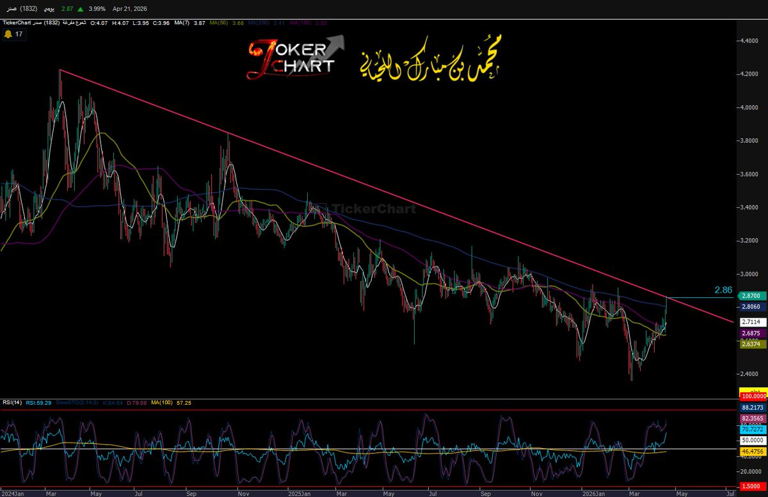Click the يومي daily interval label
Viewport: 768px width, 497px height.
(51, 11)
